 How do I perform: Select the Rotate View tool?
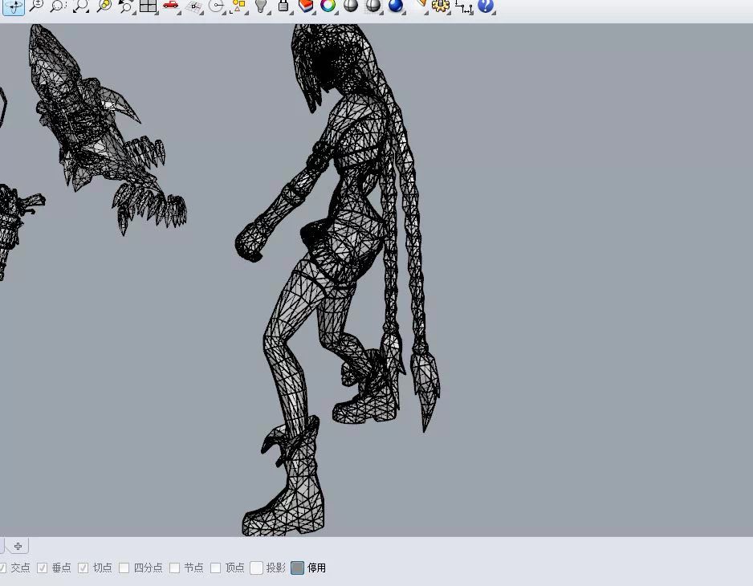click(13, 6)
